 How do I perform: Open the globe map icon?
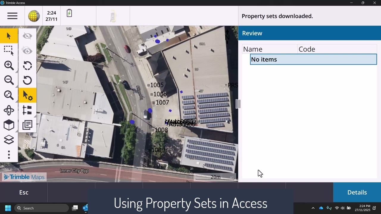(x=34, y=16)
